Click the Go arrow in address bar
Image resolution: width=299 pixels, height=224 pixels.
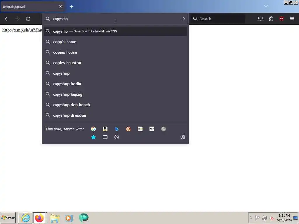click(x=183, y=19)
